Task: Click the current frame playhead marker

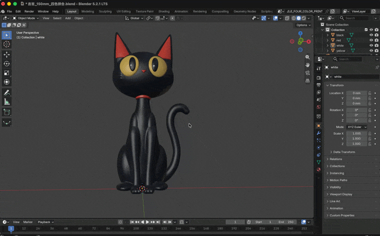Action: point(11,228)
